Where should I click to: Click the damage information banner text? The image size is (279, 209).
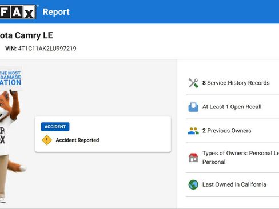coord(10,78)
